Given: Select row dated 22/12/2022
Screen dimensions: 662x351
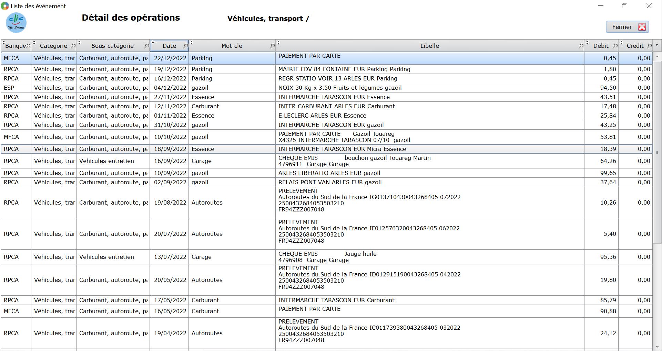Looking at the screenshot, I should 326,58.
